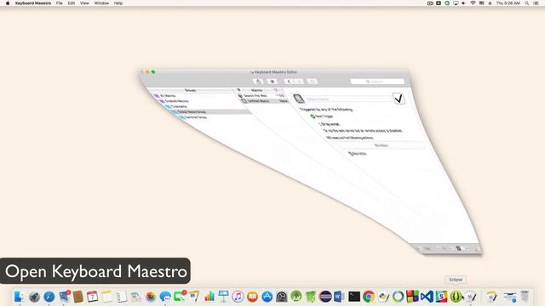
Task: Open Mail stamp icon with badge
Action: [x=64, y=297]
